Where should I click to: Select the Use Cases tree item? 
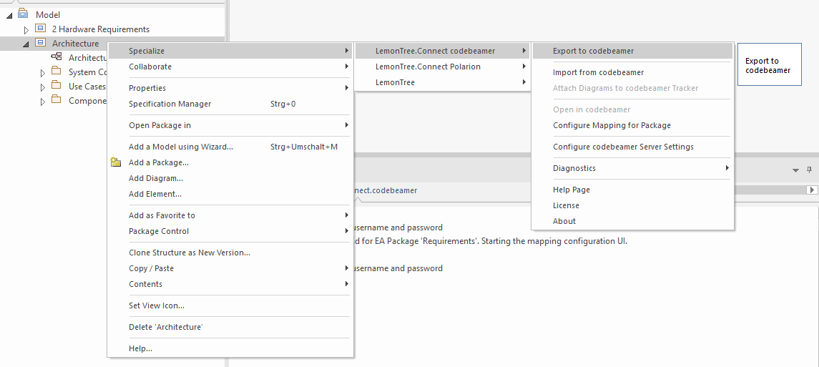tap(87, 86)
